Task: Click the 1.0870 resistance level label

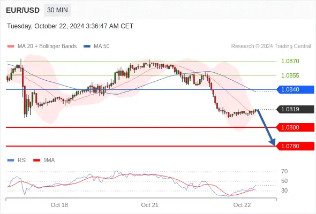Action: pos(290,61)
